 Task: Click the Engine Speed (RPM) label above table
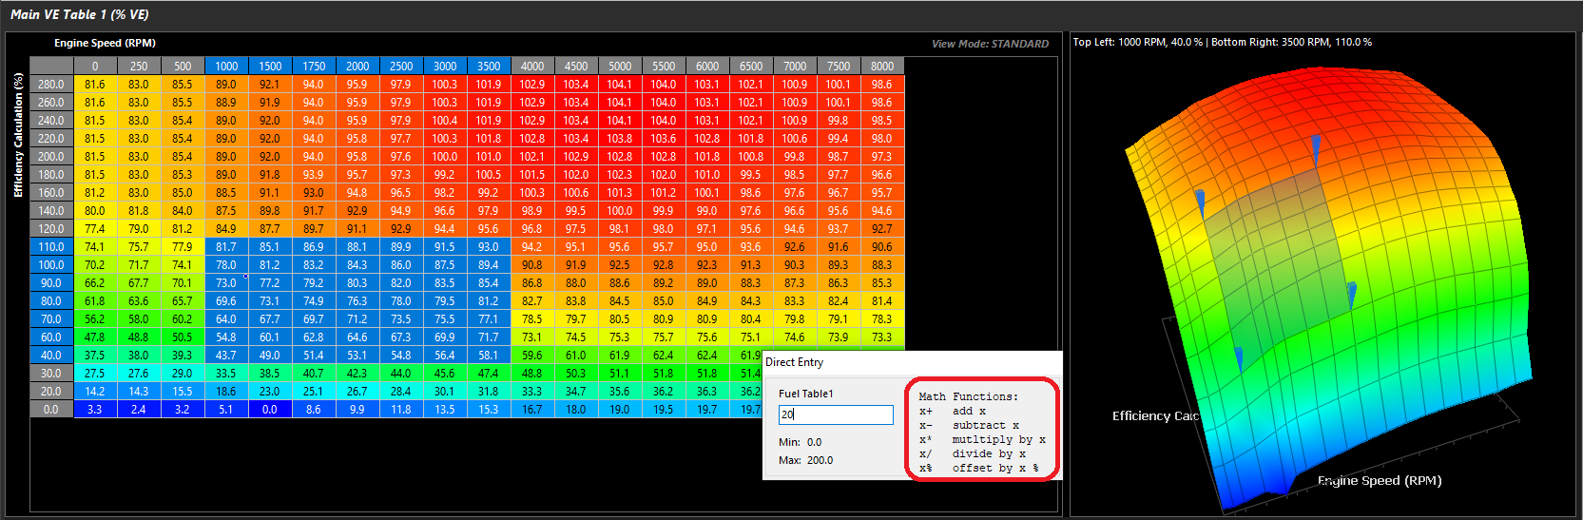(x=105, y=43)
